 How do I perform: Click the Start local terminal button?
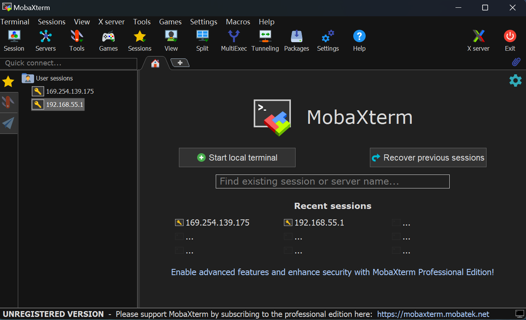[237, 157]
